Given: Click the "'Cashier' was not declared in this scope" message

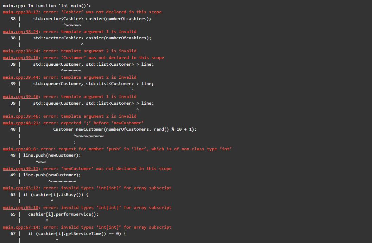Looking at the screenshot, I should 111,12.
